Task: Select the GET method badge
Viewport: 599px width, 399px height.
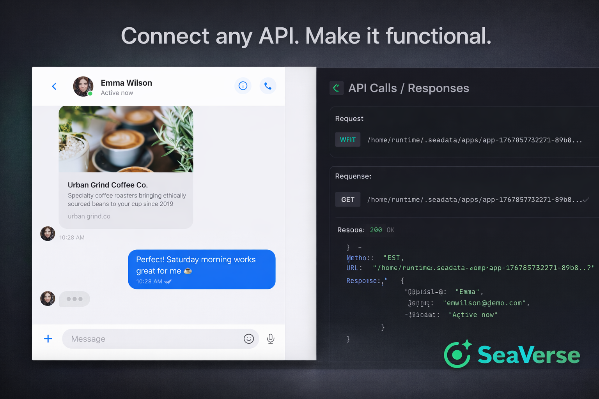Action: tap(347, 199)
